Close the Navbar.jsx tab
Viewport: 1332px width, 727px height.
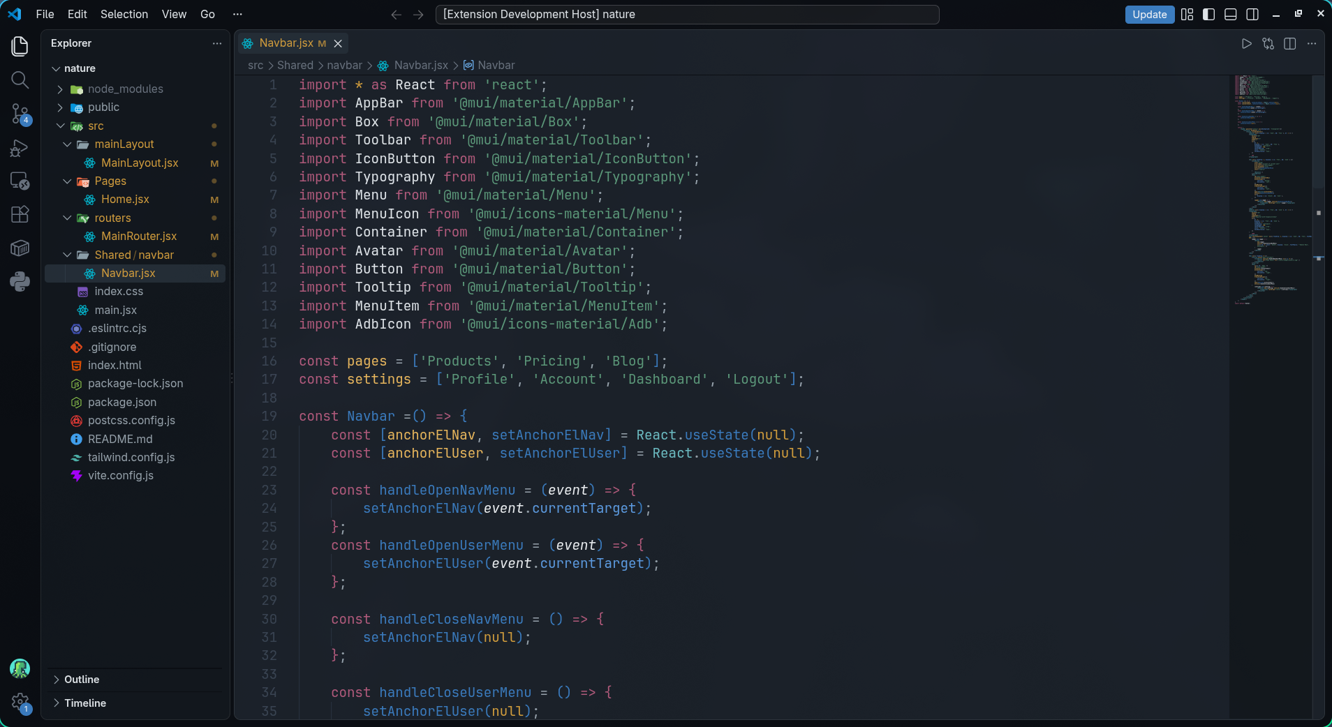pyautogui.click(x=338, y=43)
